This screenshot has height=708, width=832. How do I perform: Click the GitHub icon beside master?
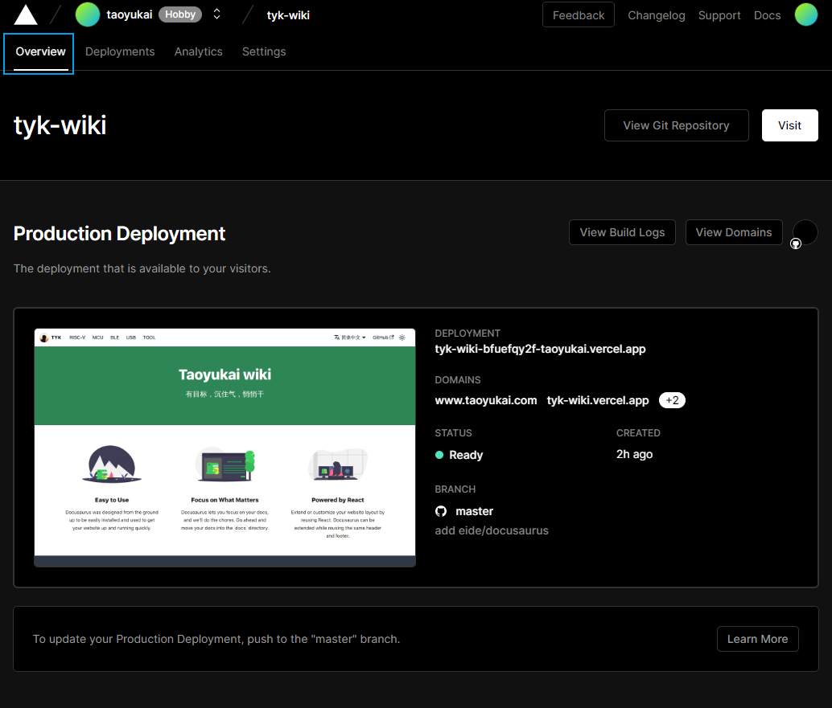[441, 511]
